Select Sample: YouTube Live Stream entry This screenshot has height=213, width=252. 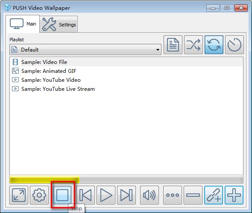(126, 89)
